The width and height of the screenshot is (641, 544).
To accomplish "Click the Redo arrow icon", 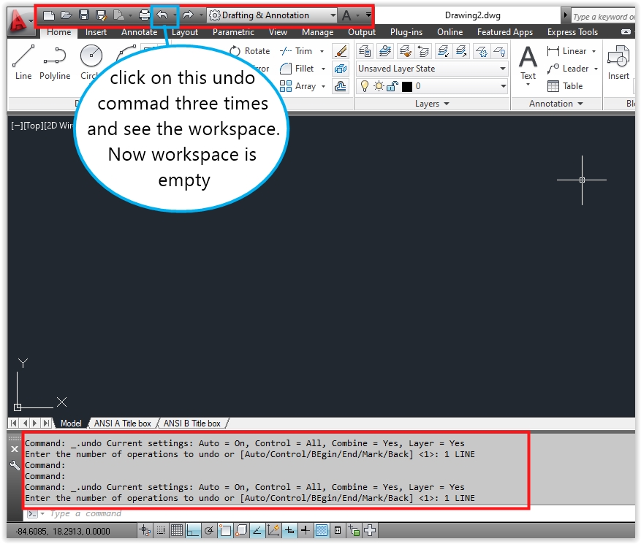I will click(188, 15).
